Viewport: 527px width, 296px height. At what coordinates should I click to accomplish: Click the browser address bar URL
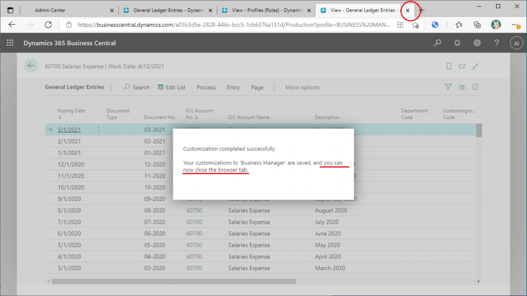coord(234,25)
